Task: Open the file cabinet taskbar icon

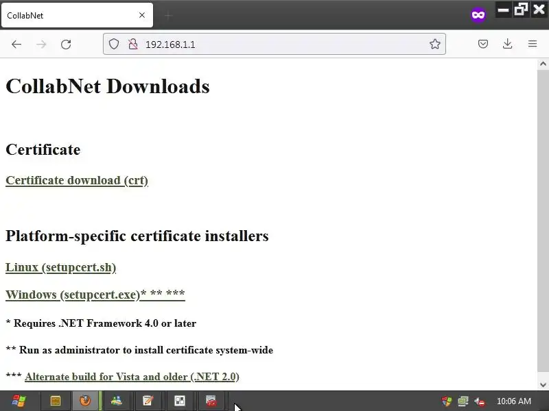Action: (x=56, y=401)
